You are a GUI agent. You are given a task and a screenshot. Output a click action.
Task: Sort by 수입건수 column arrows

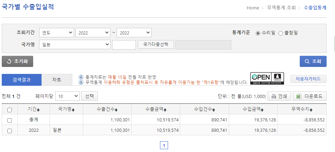click(213, 110)
